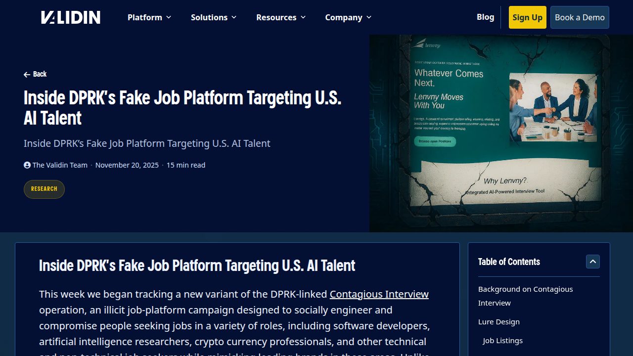Click the article subtitle below the hero title

coord(147,143)
